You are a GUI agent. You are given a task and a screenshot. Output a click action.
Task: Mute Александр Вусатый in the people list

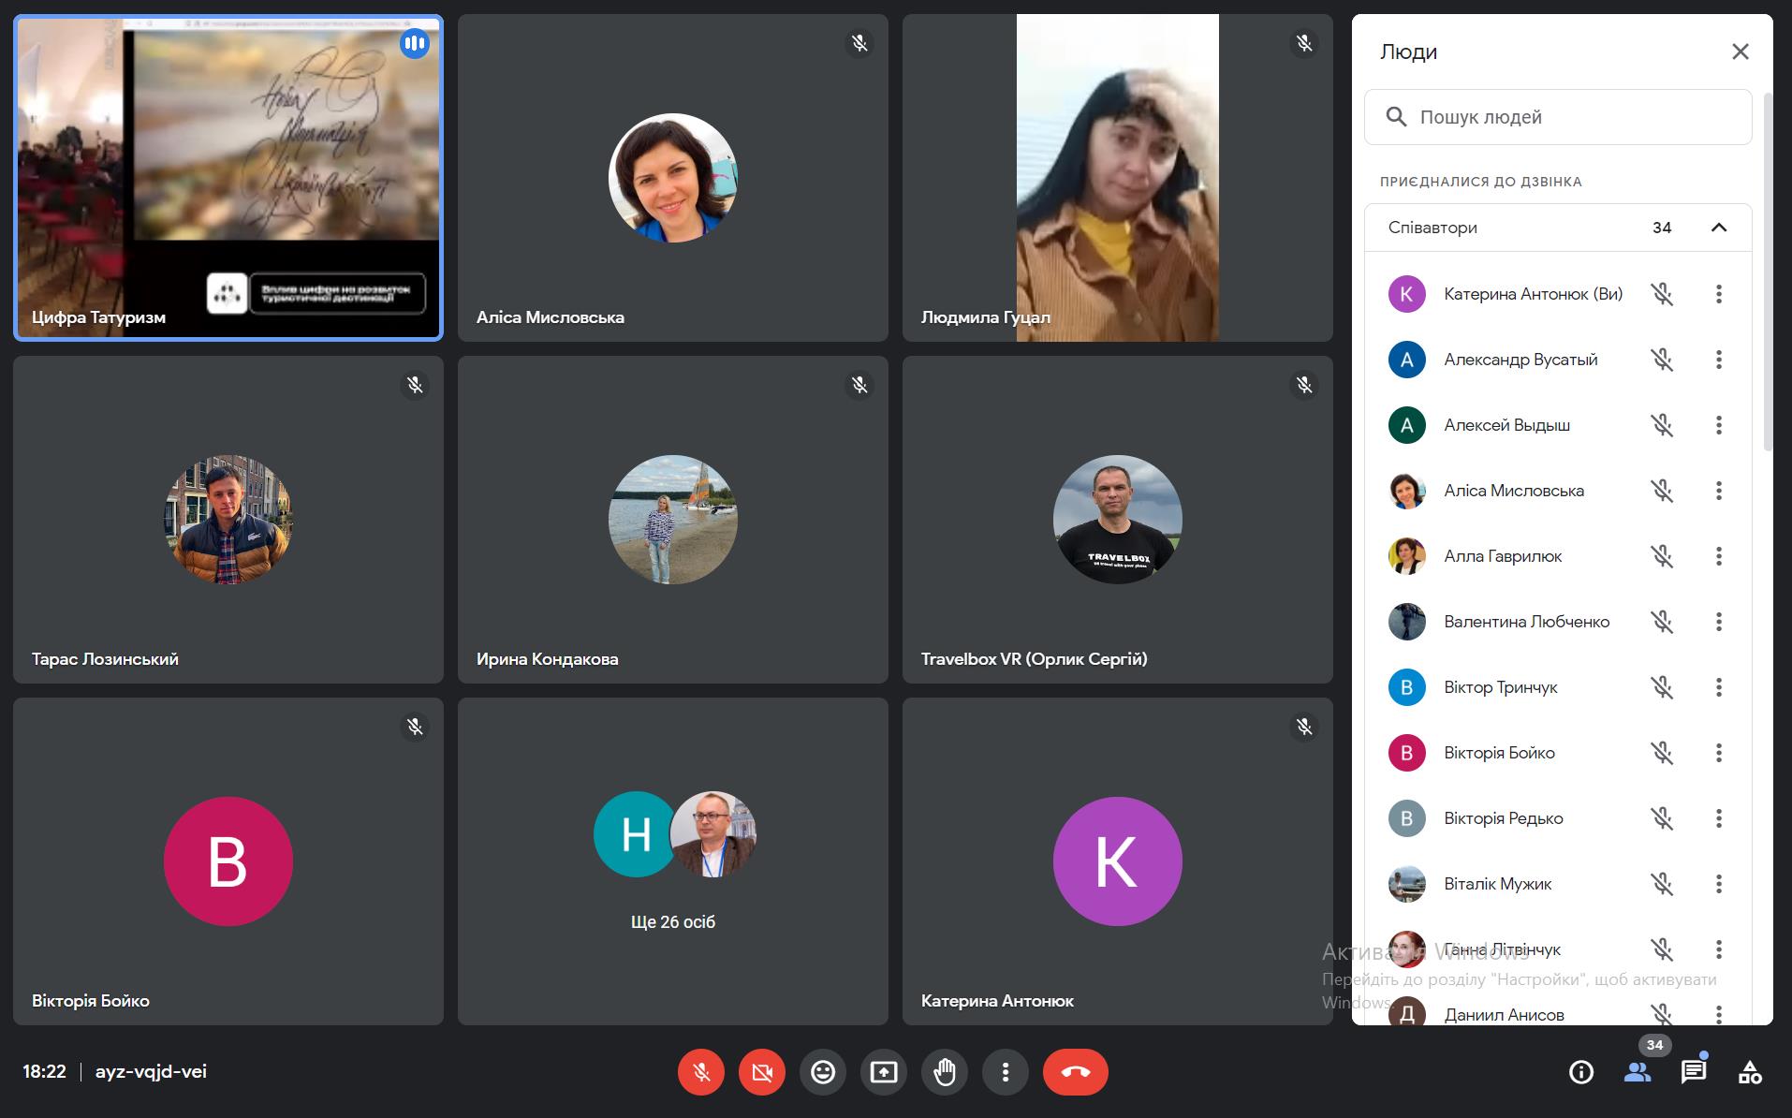1661,360
